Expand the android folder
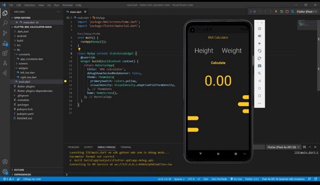Viewport: 320px width, 185px height. pyautogui.click(x=37, y=36)
